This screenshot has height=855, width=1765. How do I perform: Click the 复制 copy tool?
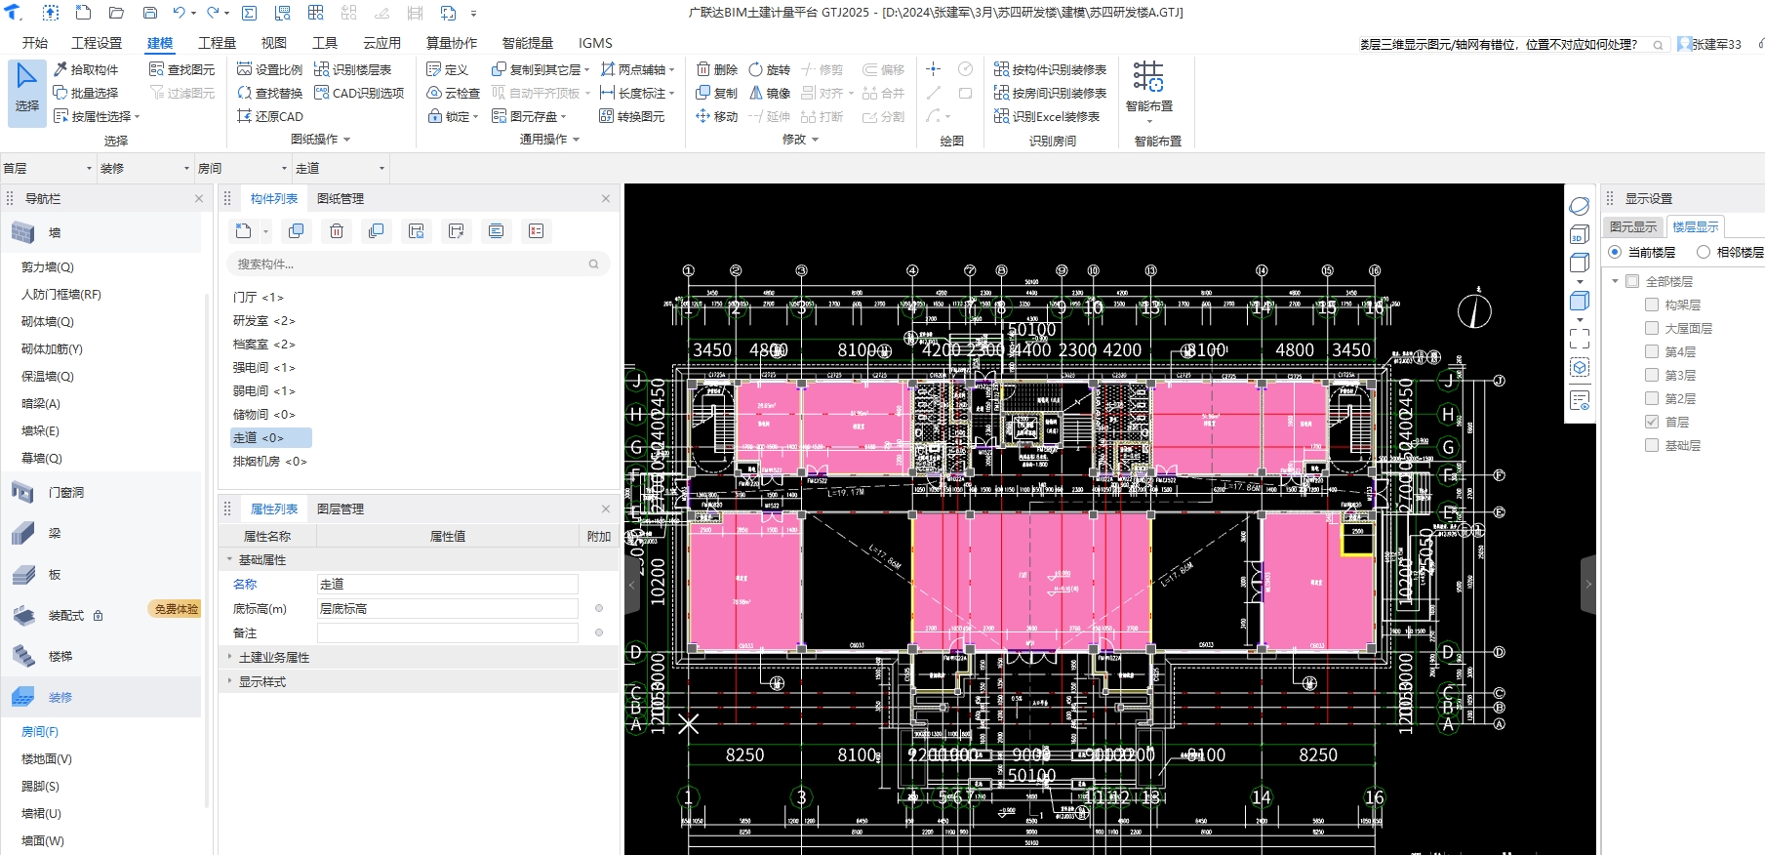(x=717, y=93)
